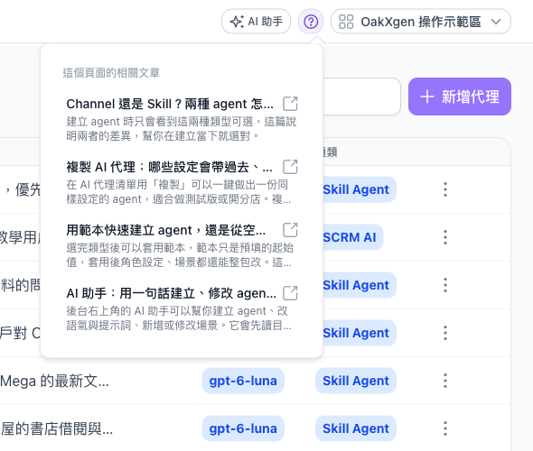Open article Channel 還是 Skill 兩種 agent
The width and height of the screenshot is (533, 451).
(x=170, y=104)
